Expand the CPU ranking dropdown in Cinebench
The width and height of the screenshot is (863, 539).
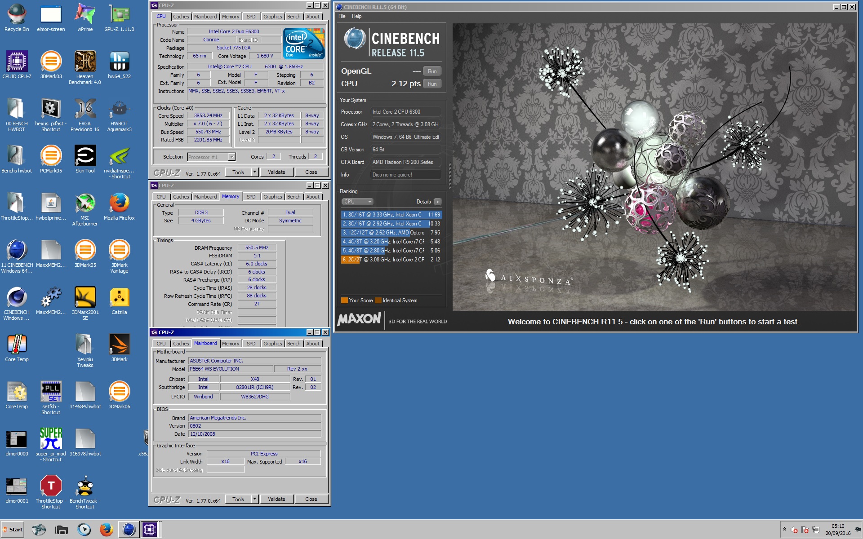click(x=357, y=202)
